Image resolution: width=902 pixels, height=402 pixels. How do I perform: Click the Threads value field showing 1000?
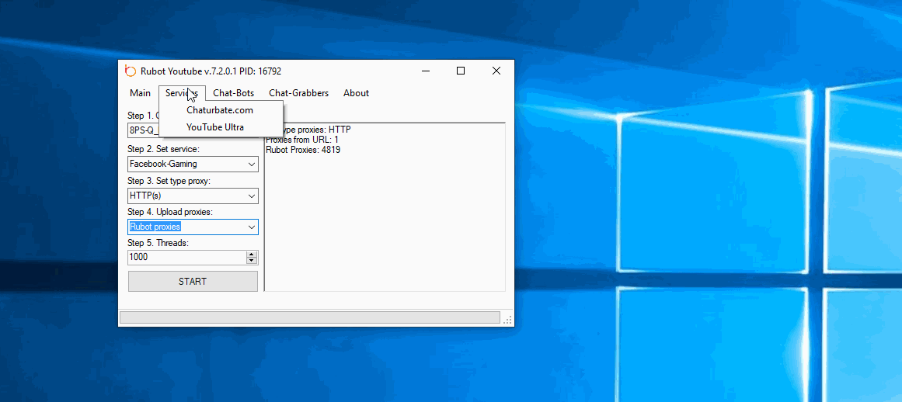(x=186, y=257)
